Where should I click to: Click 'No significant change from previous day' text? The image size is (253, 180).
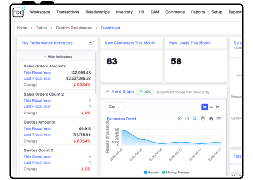[183, 92]
